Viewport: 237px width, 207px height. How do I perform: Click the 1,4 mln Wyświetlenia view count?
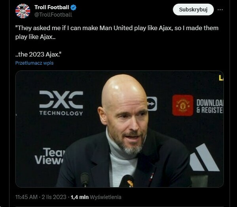pos(96,197)
